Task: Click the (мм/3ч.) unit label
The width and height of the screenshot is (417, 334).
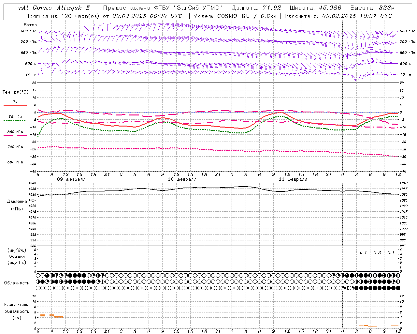Action: click(x=17, y=250)
